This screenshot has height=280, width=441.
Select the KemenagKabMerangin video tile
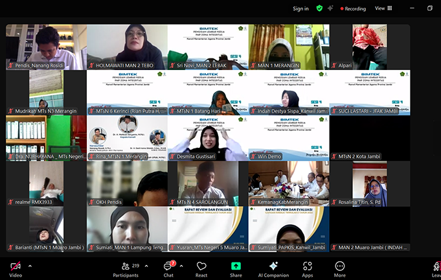(x=289, y=183)
